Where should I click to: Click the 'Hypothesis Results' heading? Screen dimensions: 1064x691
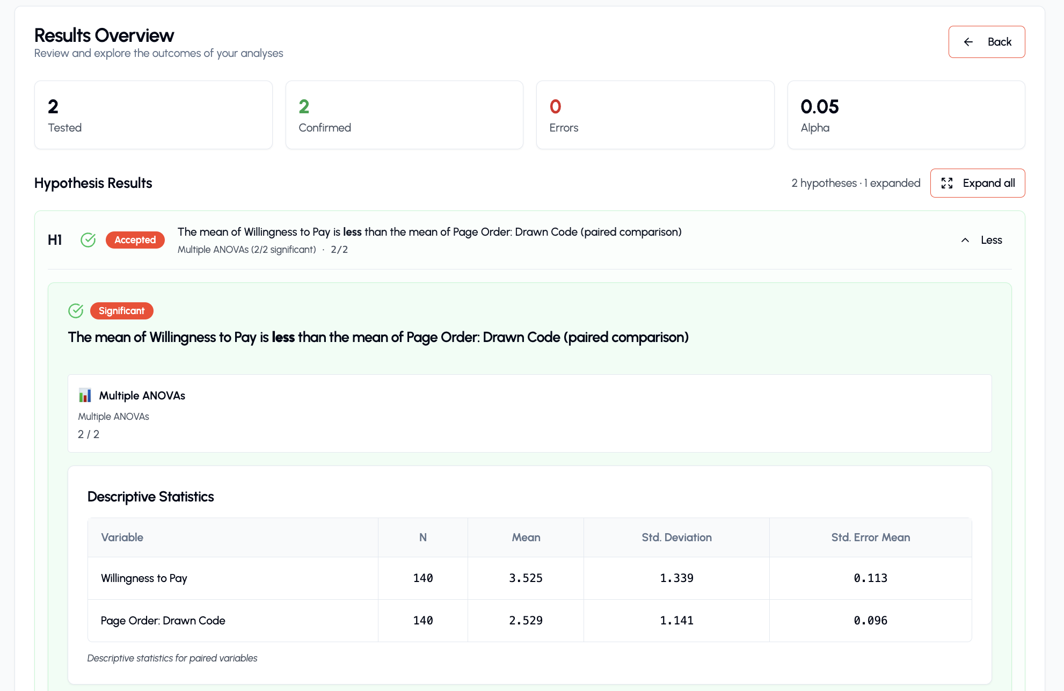(x=93, y=183)
